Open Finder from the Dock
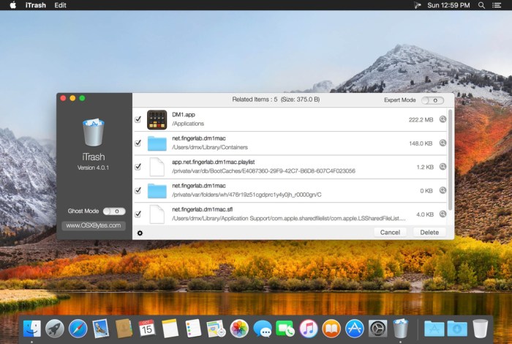The width and height of the screenshot is (512, 344). 32,329
